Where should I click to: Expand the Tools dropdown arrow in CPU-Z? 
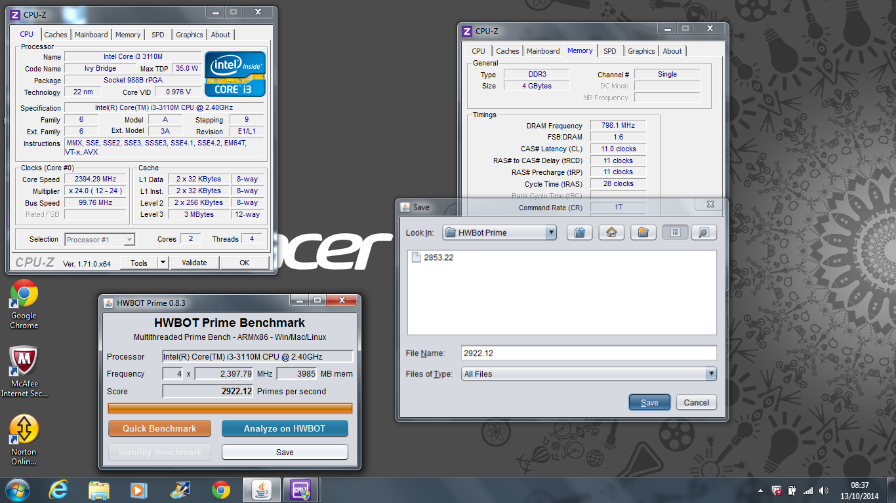click(x=163, y=263)
